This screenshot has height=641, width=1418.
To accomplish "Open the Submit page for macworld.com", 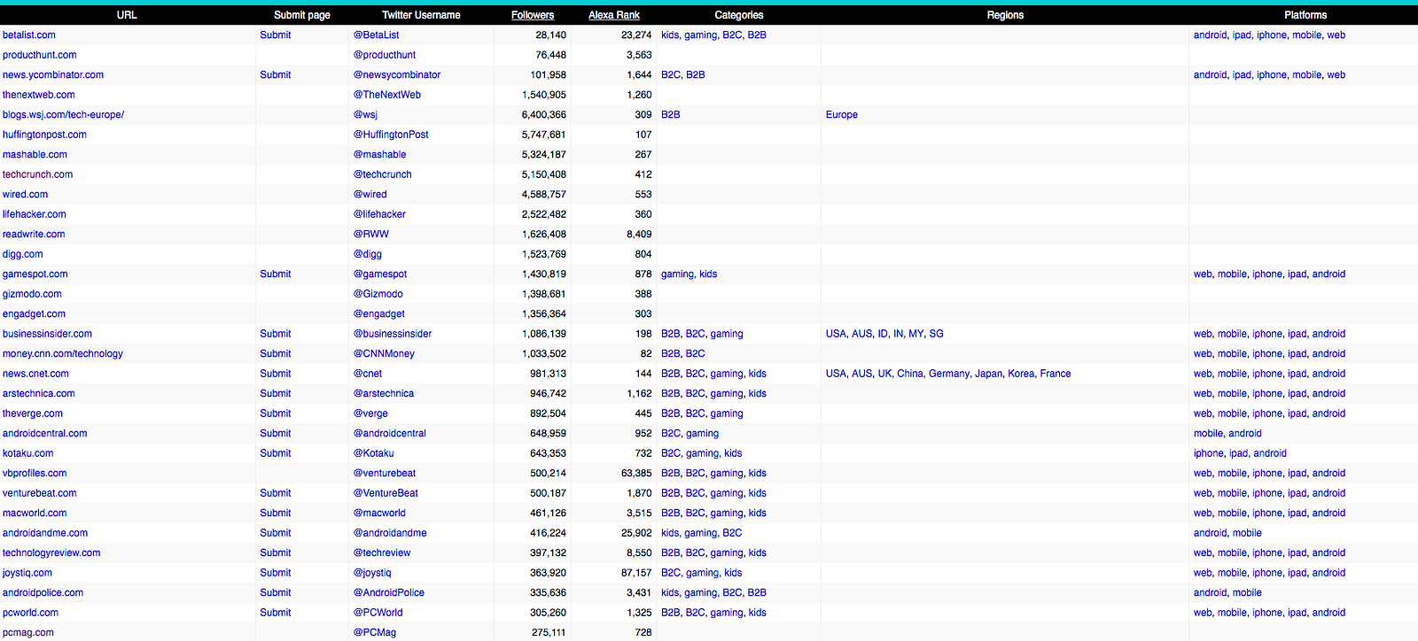I will tap(276, 514).
